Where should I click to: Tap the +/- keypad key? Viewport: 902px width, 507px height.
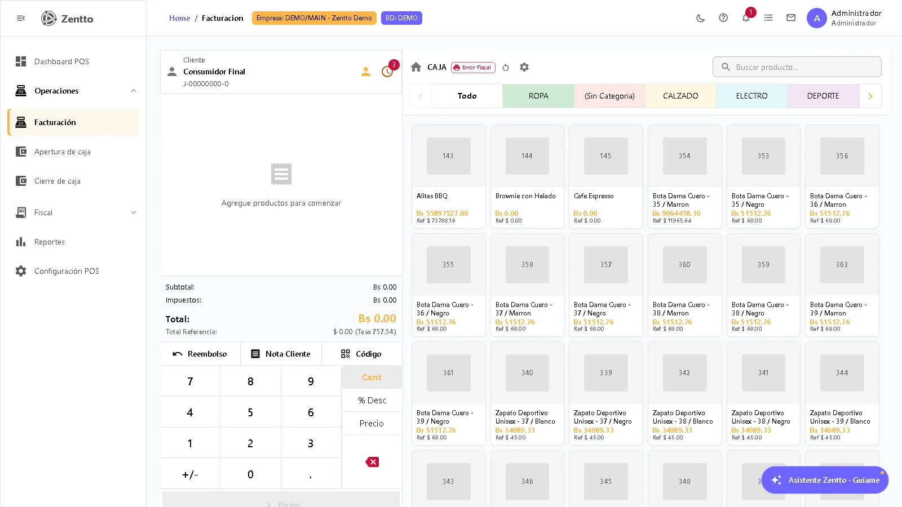[190, 474]
